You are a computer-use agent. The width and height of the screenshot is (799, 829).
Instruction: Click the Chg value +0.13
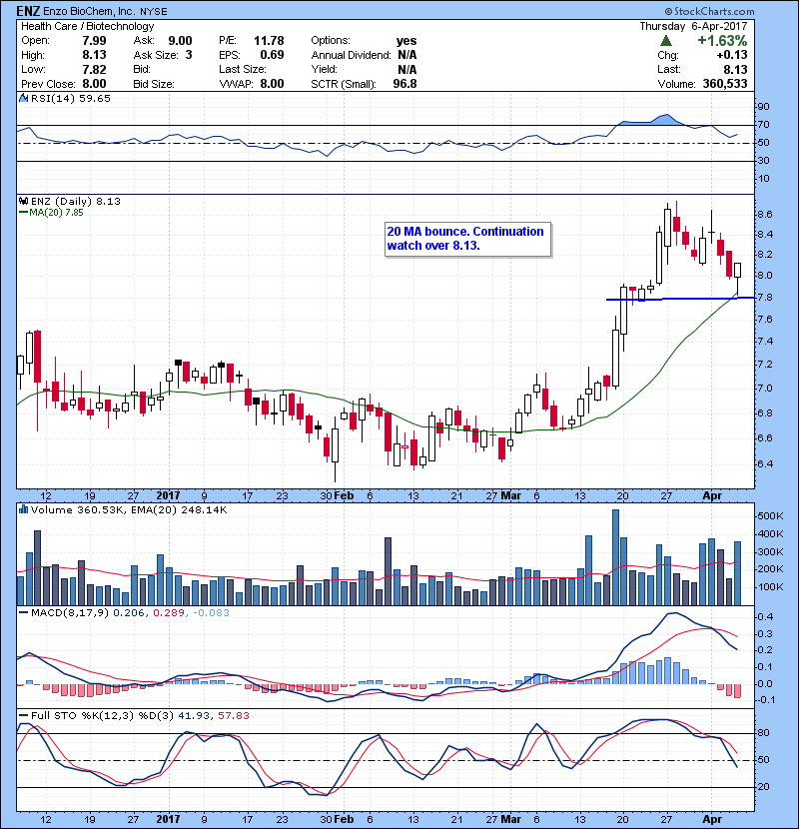pyautogui.click(x=732, y=55)
